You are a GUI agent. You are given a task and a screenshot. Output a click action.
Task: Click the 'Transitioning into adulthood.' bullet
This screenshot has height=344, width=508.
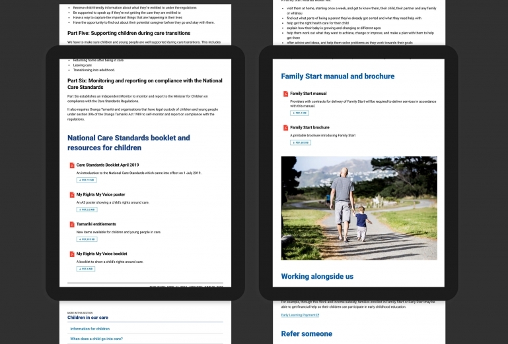[x=94, y=70]
